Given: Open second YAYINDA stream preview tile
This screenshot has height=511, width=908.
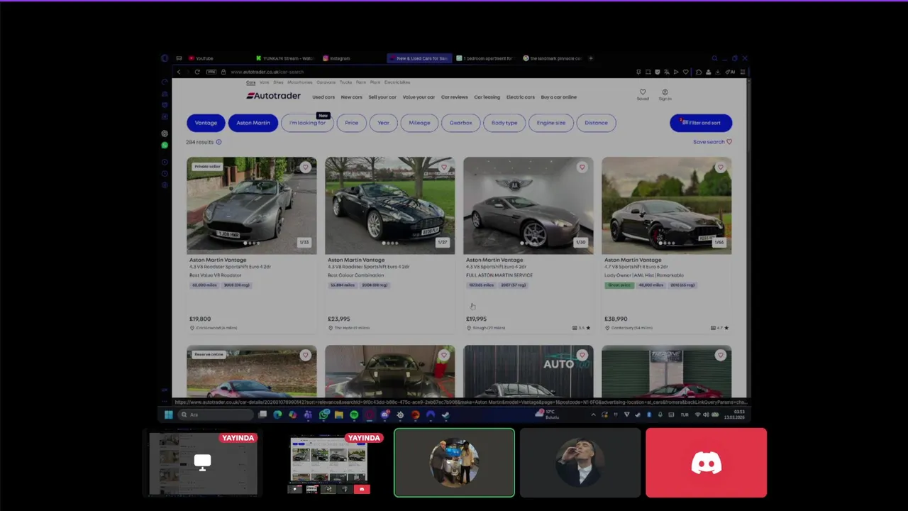Looking at the screenshot, I should (328, 463).
